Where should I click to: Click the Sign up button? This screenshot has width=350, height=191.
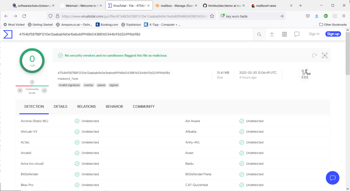tap(333, 34)
